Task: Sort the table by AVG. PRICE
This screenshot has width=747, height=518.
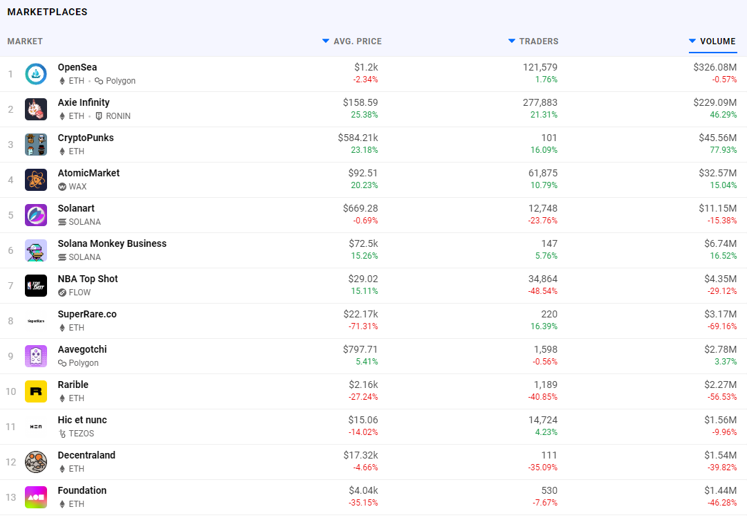Action: 352,41
